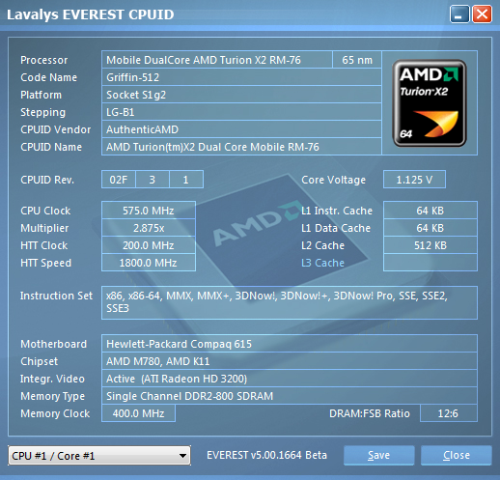Click the DRAM:FSB Ratio 12:6 value
The width and height of the screenshot is (500, 480).
coord(449,413)
